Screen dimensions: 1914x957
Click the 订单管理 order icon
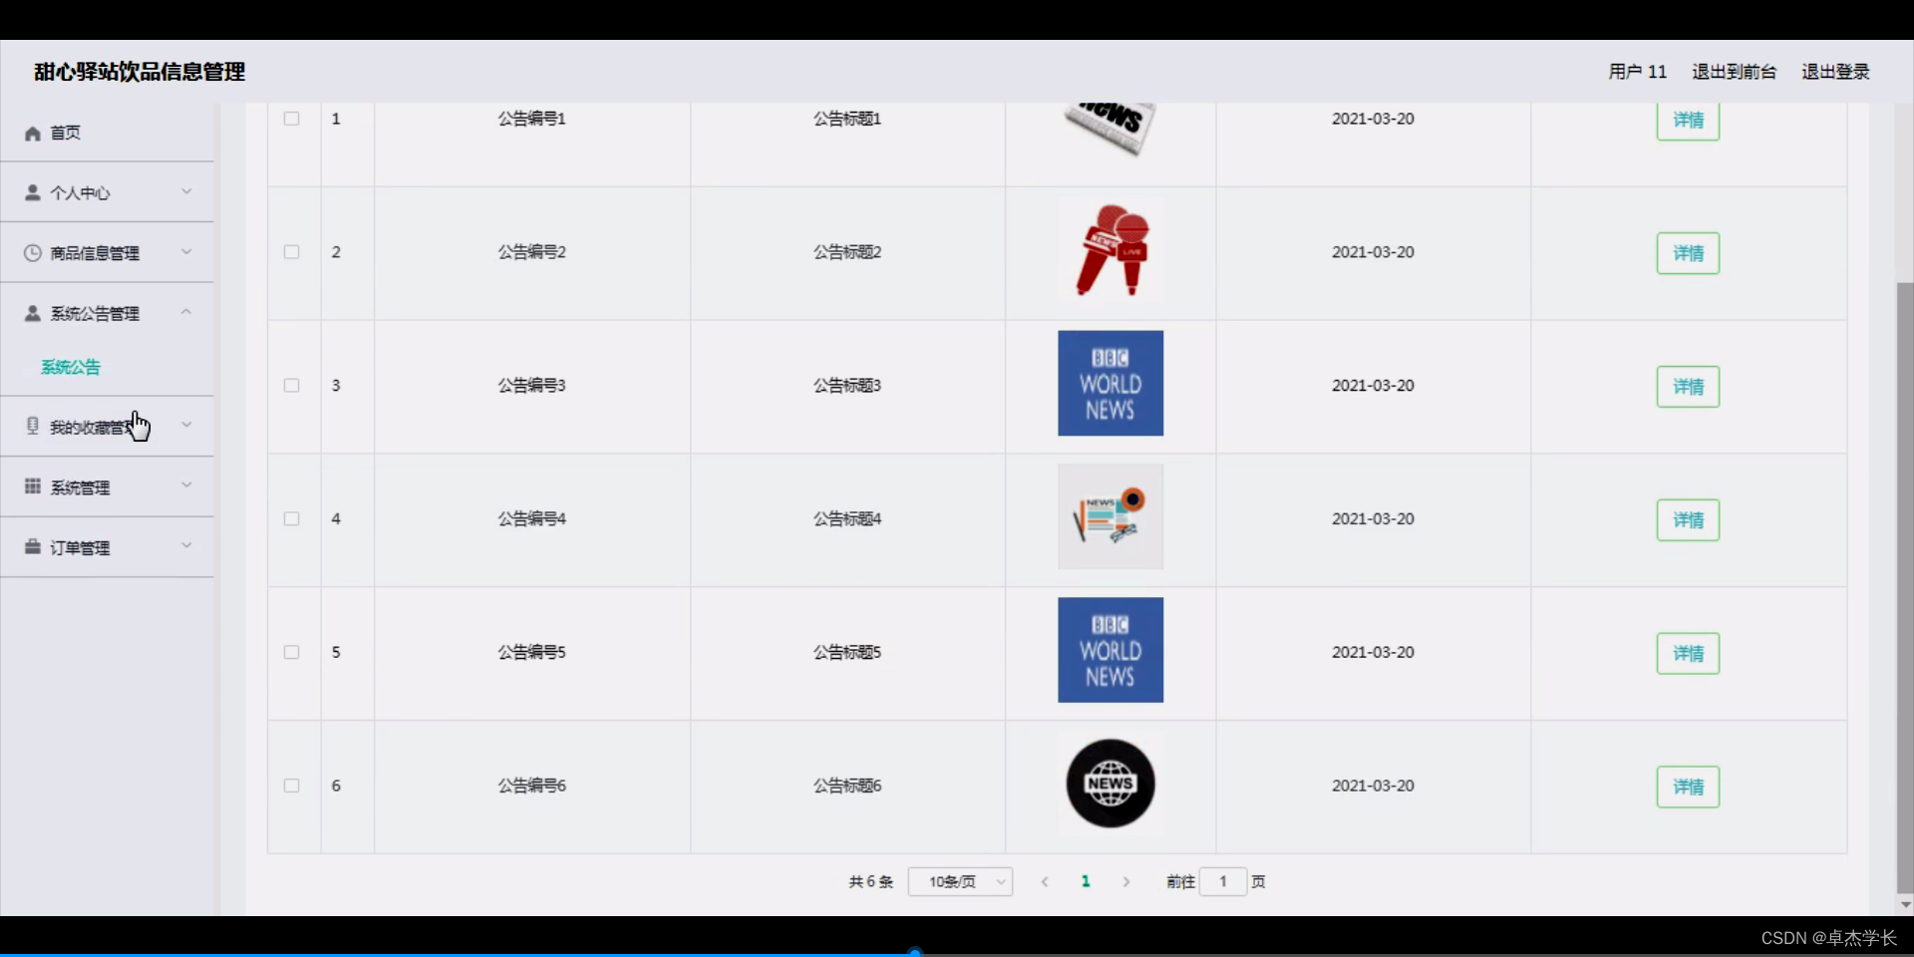[x=31, y=546]
